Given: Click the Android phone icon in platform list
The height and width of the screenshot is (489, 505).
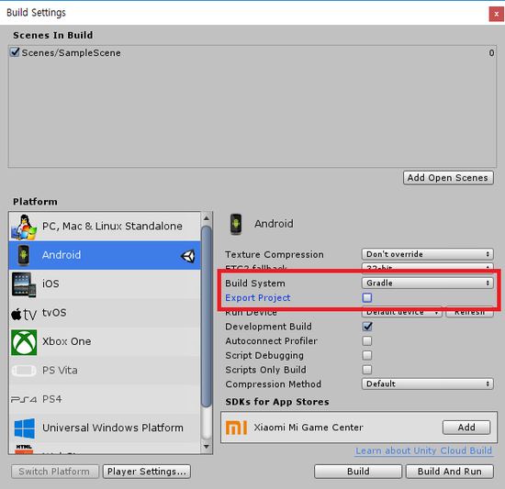Looking at the screenshot, I should (x=24, y=255).
